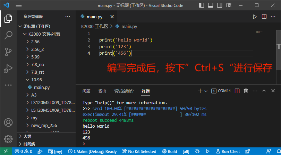Click the CMake debug bug icon in status bar
This screenshot has width=281, height=155.
(x=197, y=152)
